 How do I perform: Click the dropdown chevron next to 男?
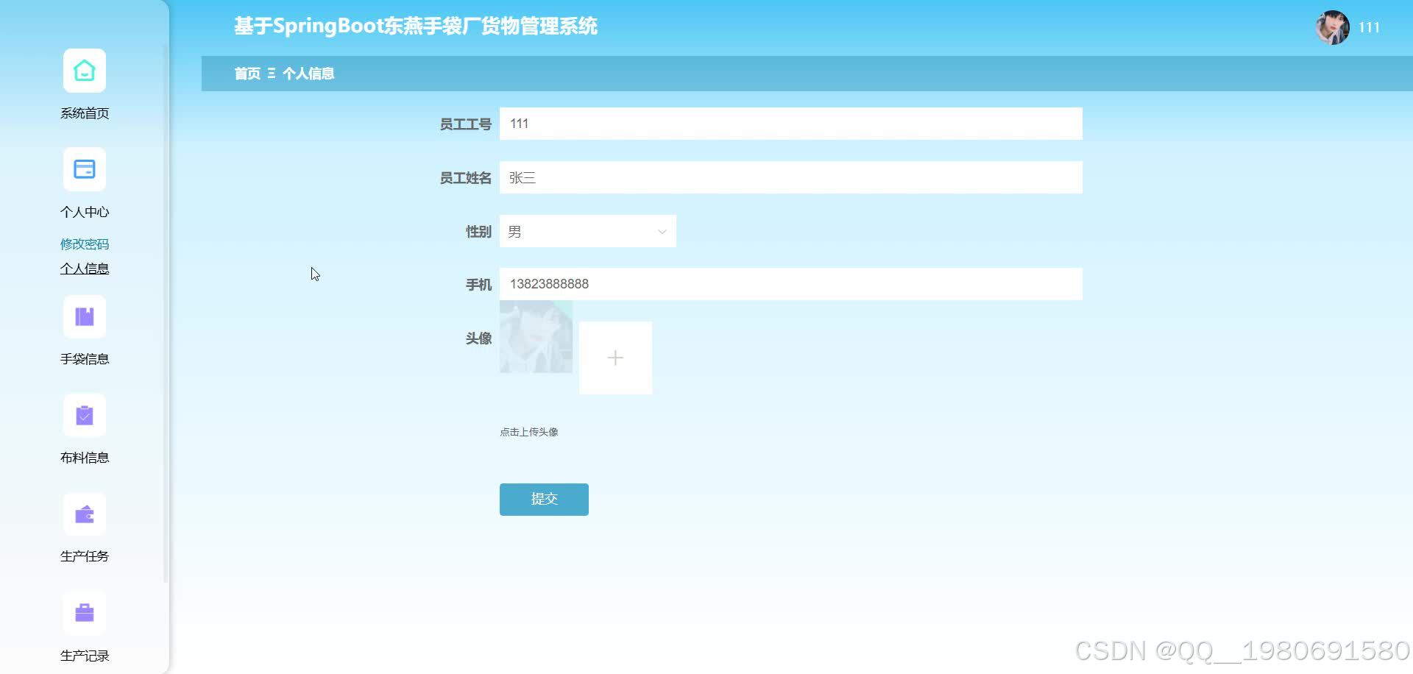click(660, 230)
